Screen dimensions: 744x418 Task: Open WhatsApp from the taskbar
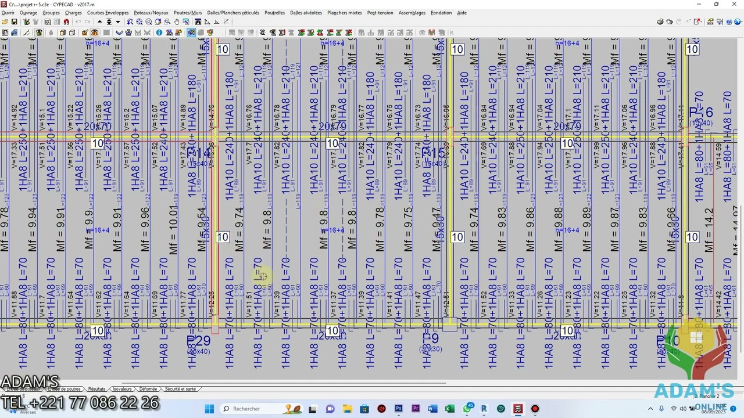pos(467,409)
